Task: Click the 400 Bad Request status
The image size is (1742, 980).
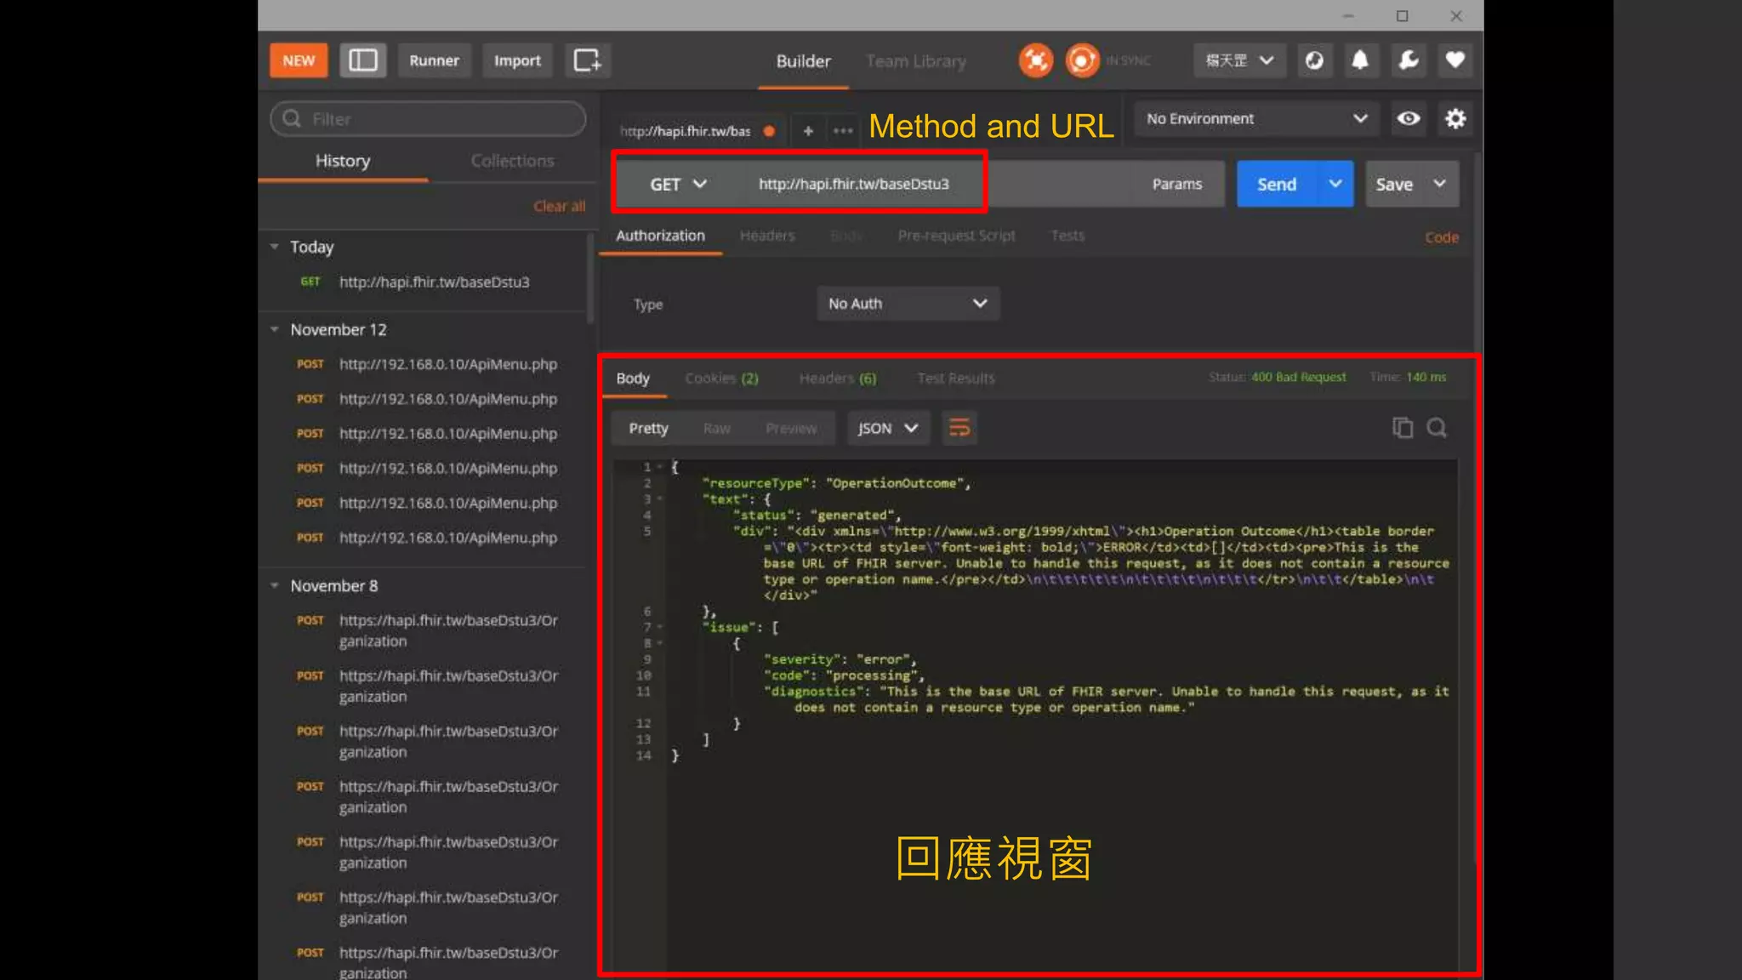Action: 1298,377
